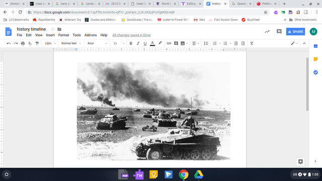This screenshot has width=322, height=181.
Task: Toggle italic formatting
Action: (x=138, y=43)
